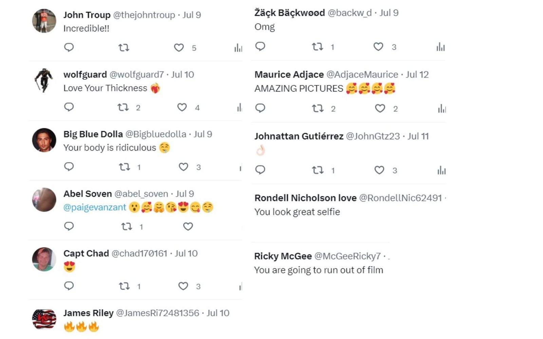The image size is (543, 339).
Task: Like Abel Soven's reply
Action: click(x=188, y=226)
